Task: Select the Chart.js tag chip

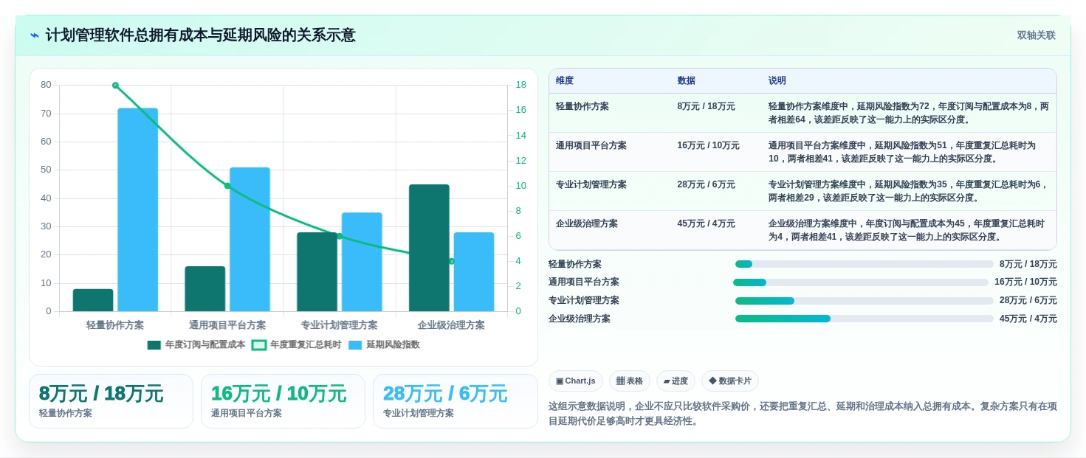Action: pos(576,381)
